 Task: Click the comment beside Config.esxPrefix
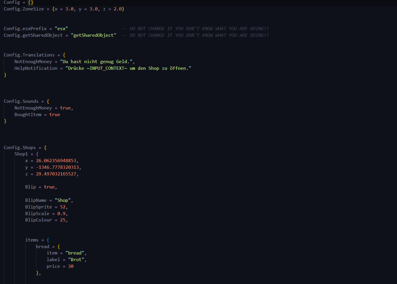point(195,29)
